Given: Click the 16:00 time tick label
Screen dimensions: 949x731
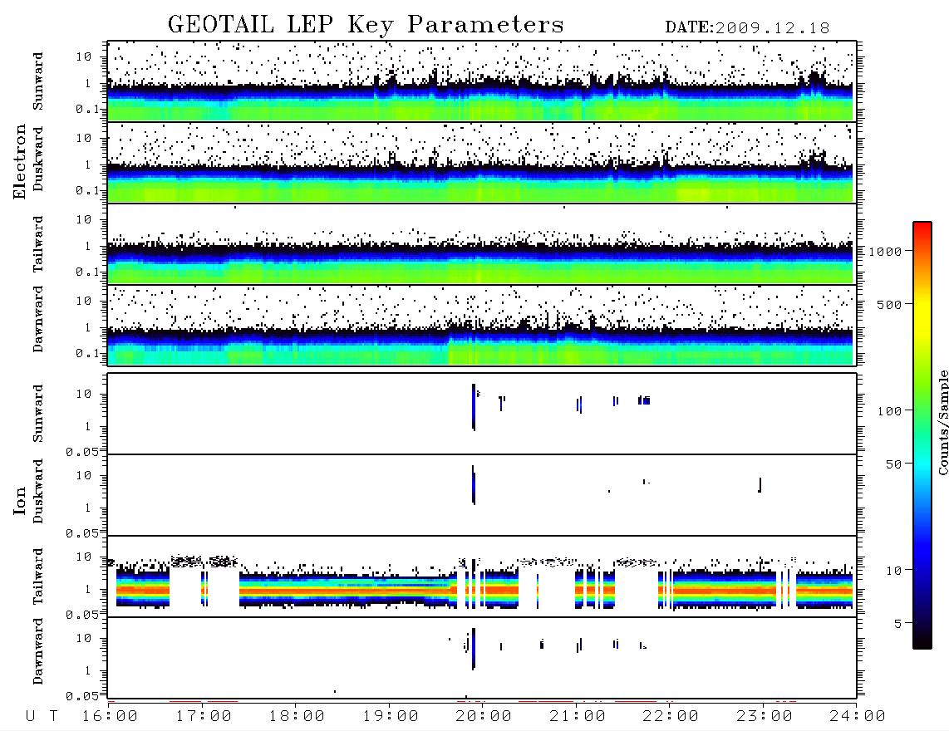Looking at the screenshot, I should 111,717.
